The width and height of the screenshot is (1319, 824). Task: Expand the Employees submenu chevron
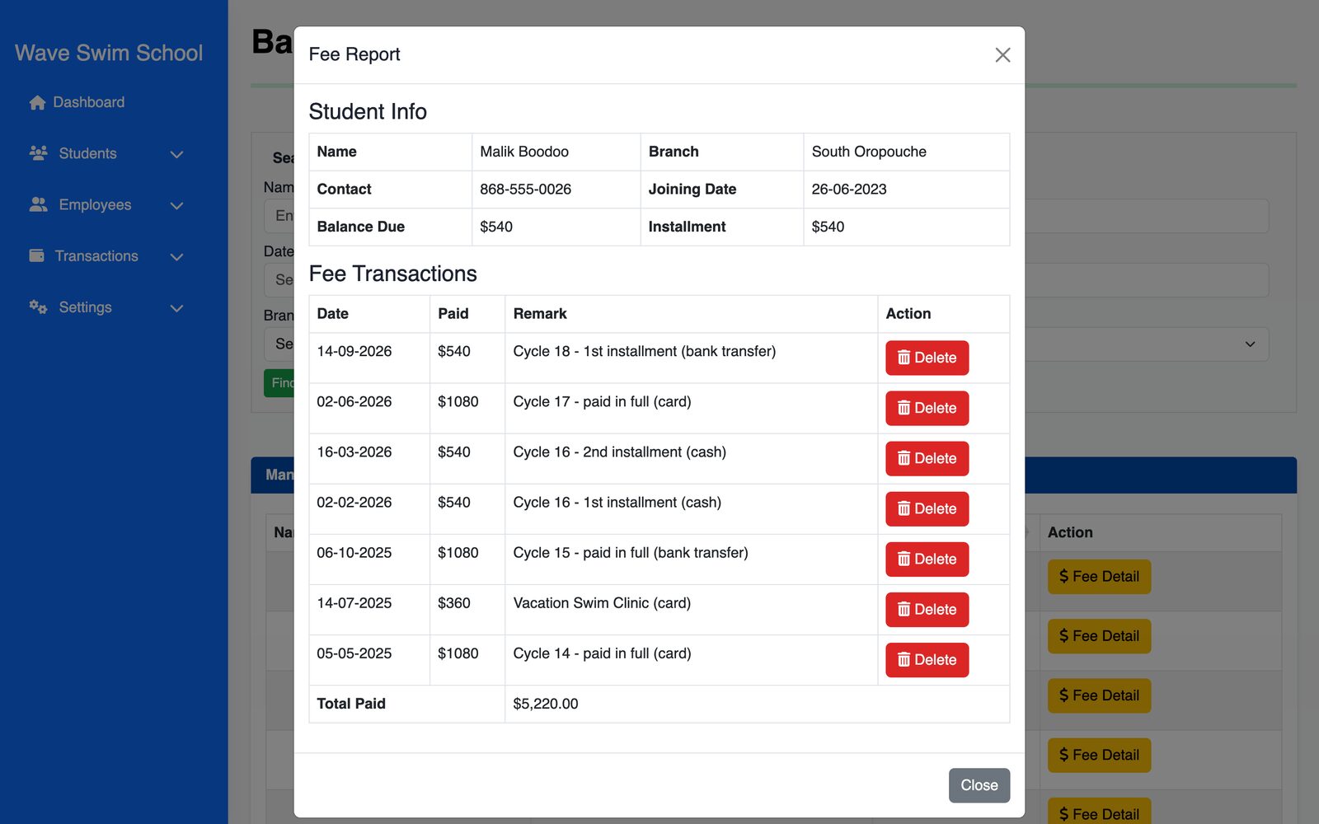click(x=176, y=205)
